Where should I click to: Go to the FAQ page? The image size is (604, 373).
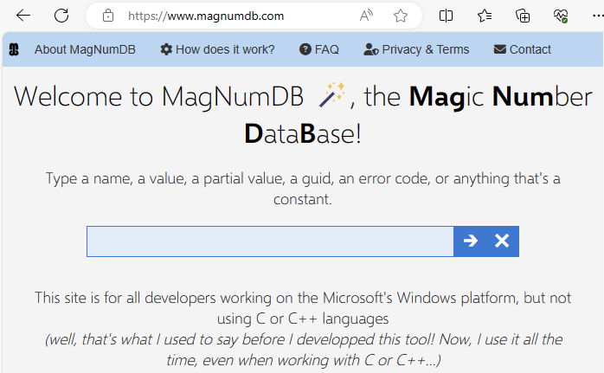pos(319,50)
